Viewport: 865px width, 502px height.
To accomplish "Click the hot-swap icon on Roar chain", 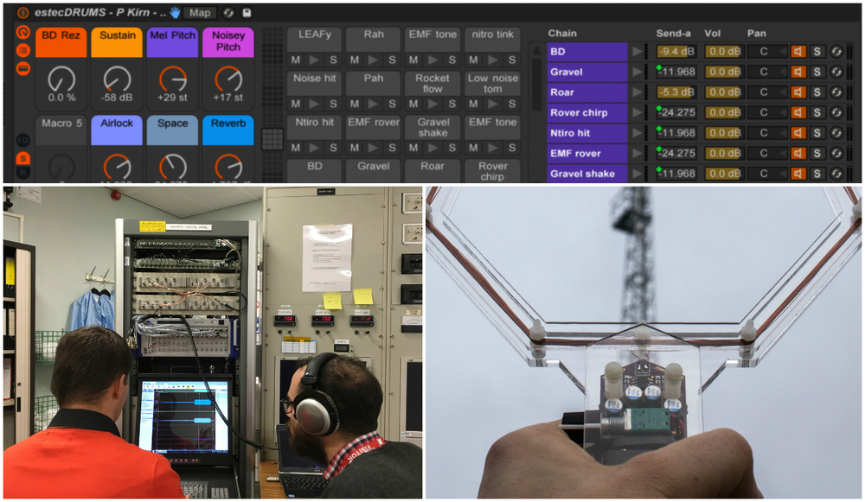I will click(x=836, y=92).
